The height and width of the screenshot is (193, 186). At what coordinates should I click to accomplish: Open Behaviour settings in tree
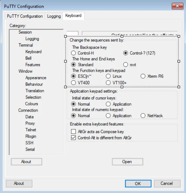(x=34, y=84)
